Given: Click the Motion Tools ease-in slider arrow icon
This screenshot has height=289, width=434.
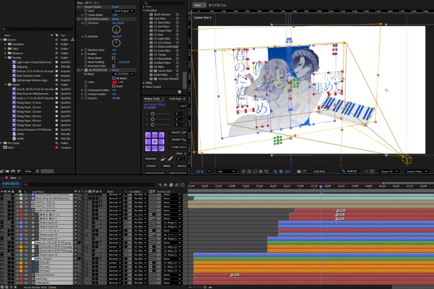Looking at the screenshot, I should click(146, 114).
